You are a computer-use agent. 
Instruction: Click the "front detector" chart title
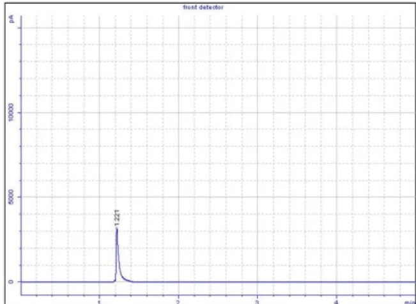[203, 8]
